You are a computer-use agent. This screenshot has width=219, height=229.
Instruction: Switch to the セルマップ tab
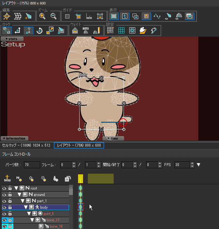26,145
